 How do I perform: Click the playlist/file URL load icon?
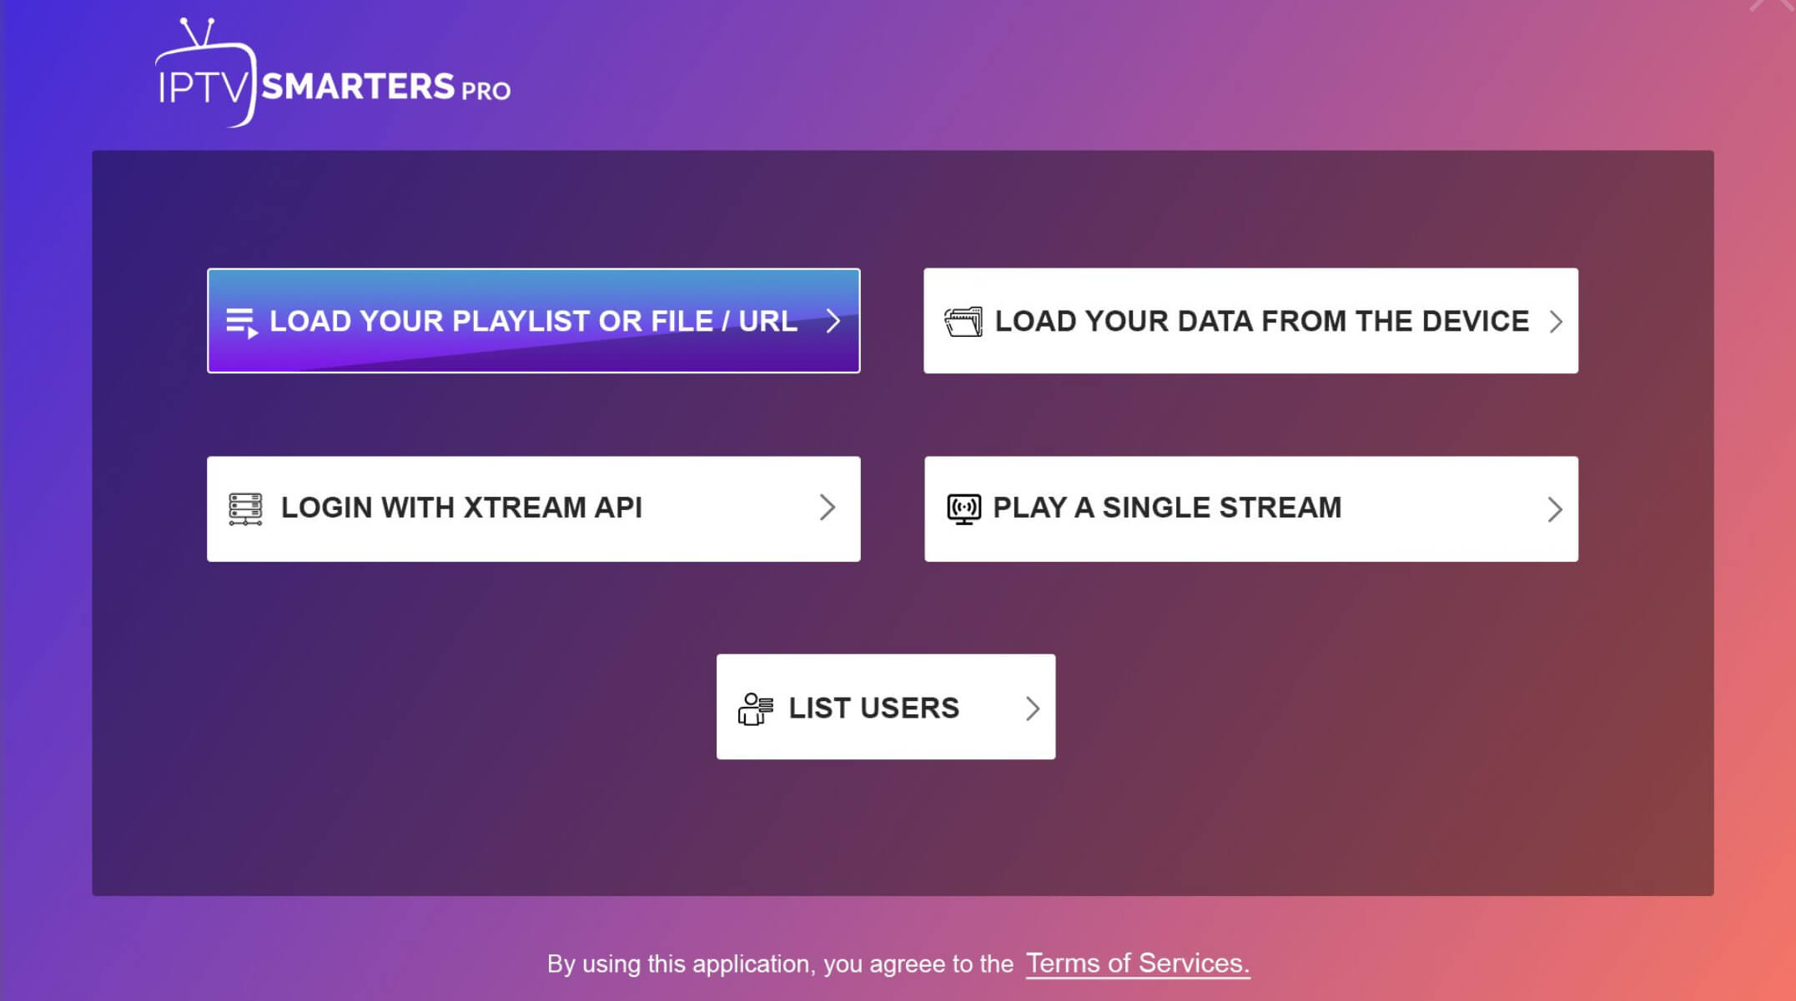[242, 321]
